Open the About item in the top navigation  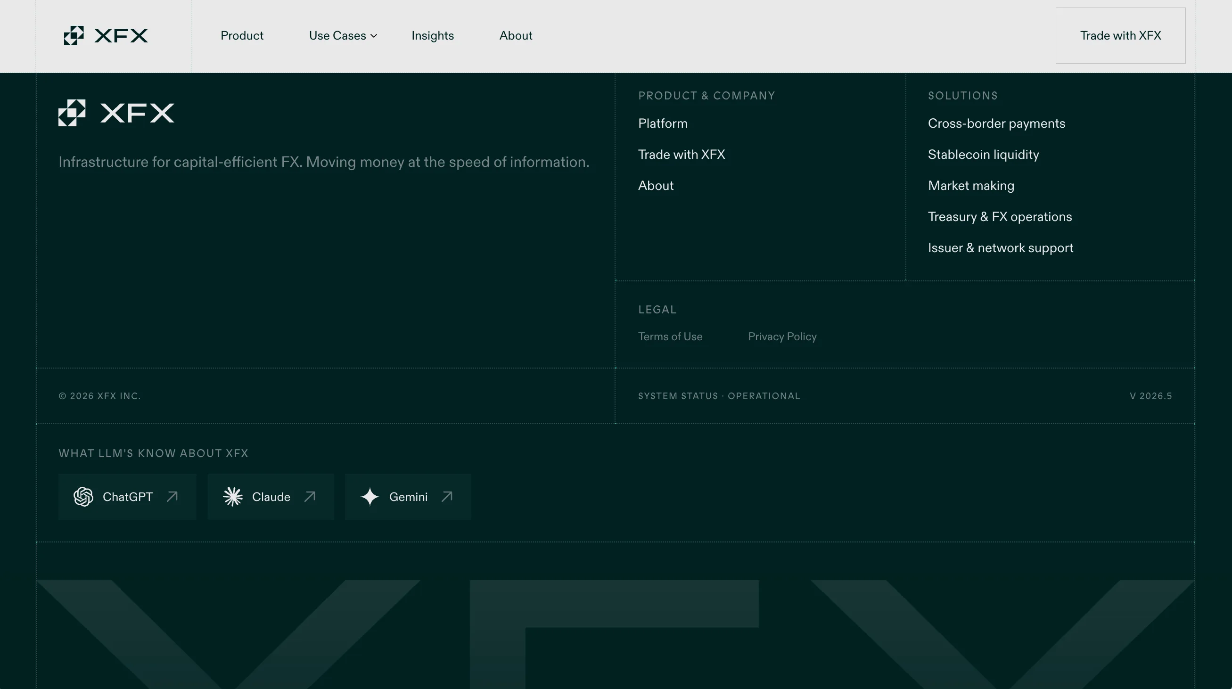(516, 36)
